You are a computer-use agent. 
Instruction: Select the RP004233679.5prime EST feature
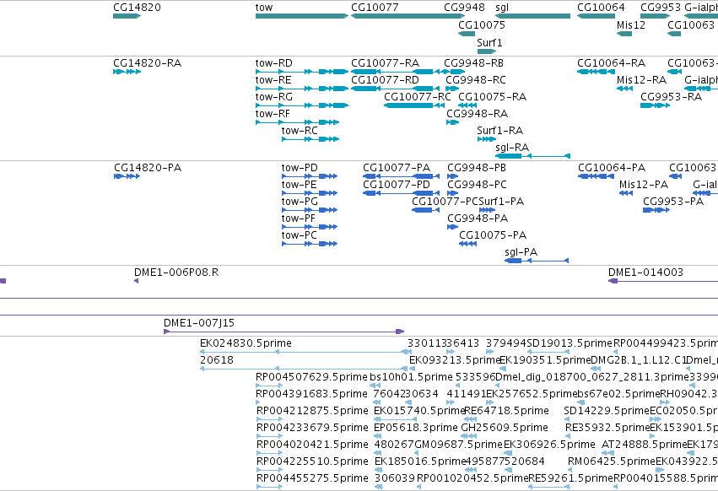point(269,436)
